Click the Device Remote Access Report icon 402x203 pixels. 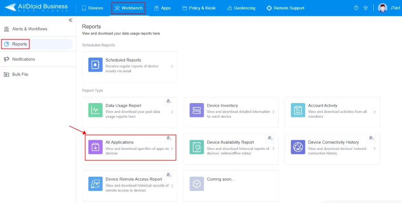(x=95, y=184)
